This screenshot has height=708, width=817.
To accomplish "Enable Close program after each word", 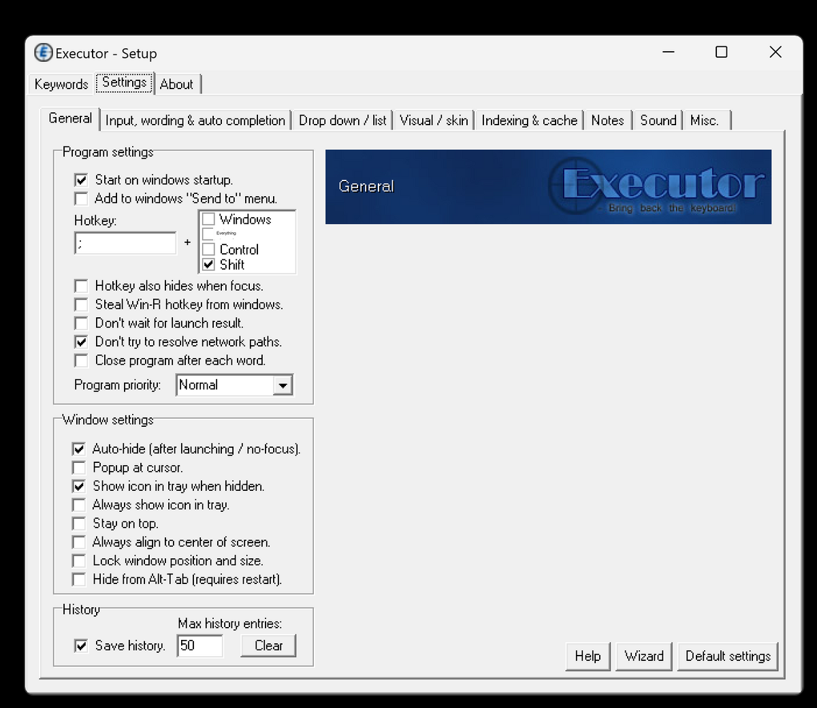I will [81, 360].
